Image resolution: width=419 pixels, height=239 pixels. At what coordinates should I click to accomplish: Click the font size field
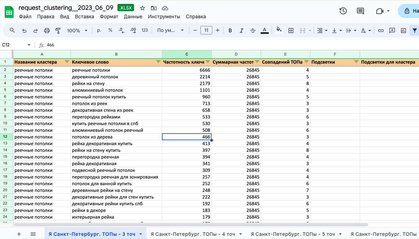click(206, 30)
